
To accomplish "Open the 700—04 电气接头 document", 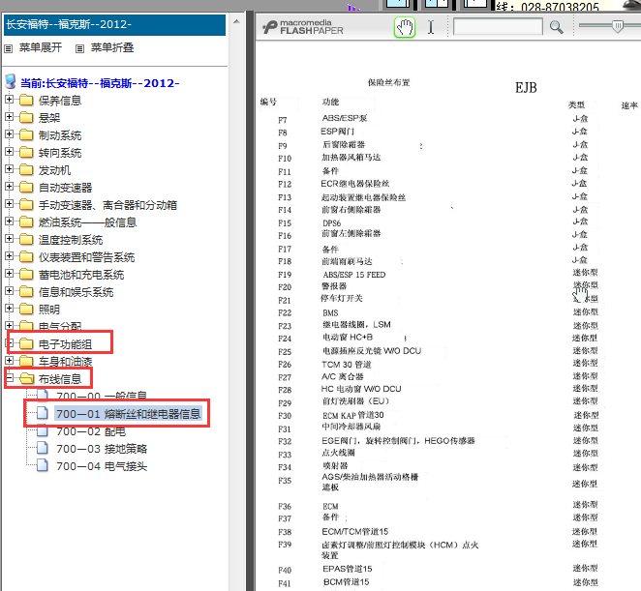I will [102, 466].
